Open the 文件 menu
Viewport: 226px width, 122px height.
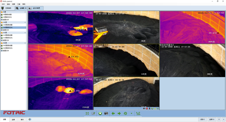pos(3,4)
